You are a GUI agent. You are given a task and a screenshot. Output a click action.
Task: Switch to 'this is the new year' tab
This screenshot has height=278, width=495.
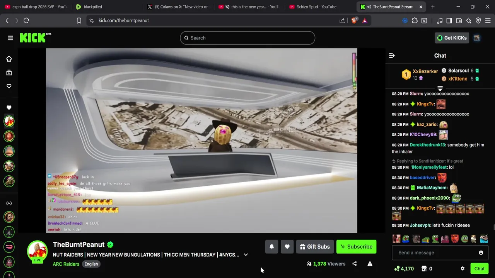pyautogui.click(x=249, y=7)
